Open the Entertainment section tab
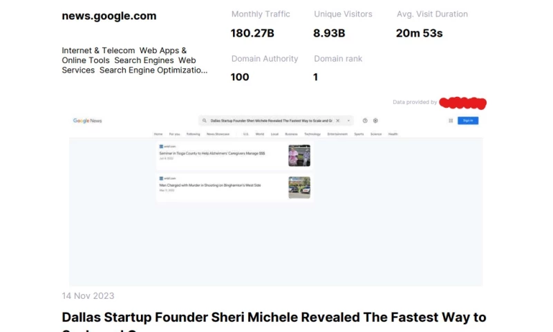This screenshot has width=553, height=332. point(338,134)
